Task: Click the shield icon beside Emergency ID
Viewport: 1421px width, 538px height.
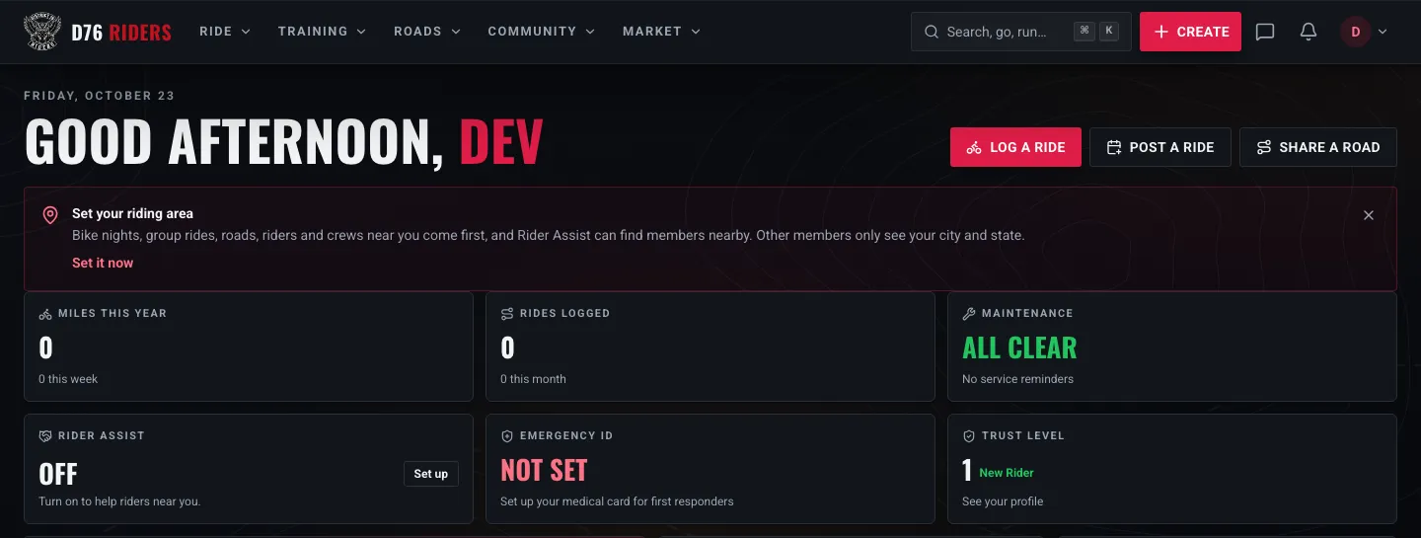Action: 507,436
